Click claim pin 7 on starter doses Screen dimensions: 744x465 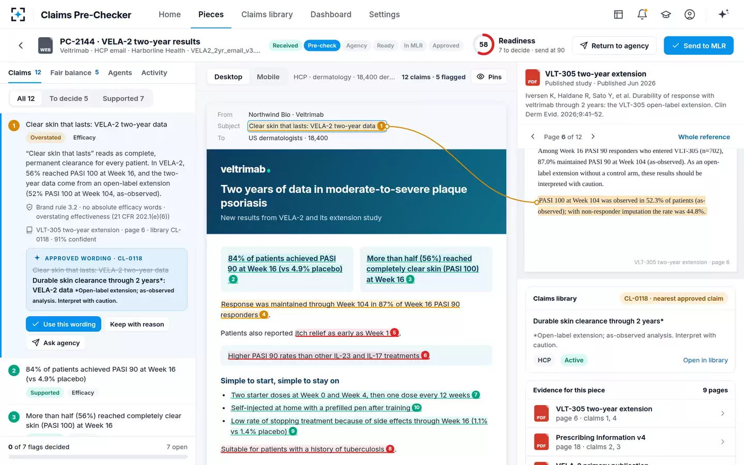coord(476,395)
